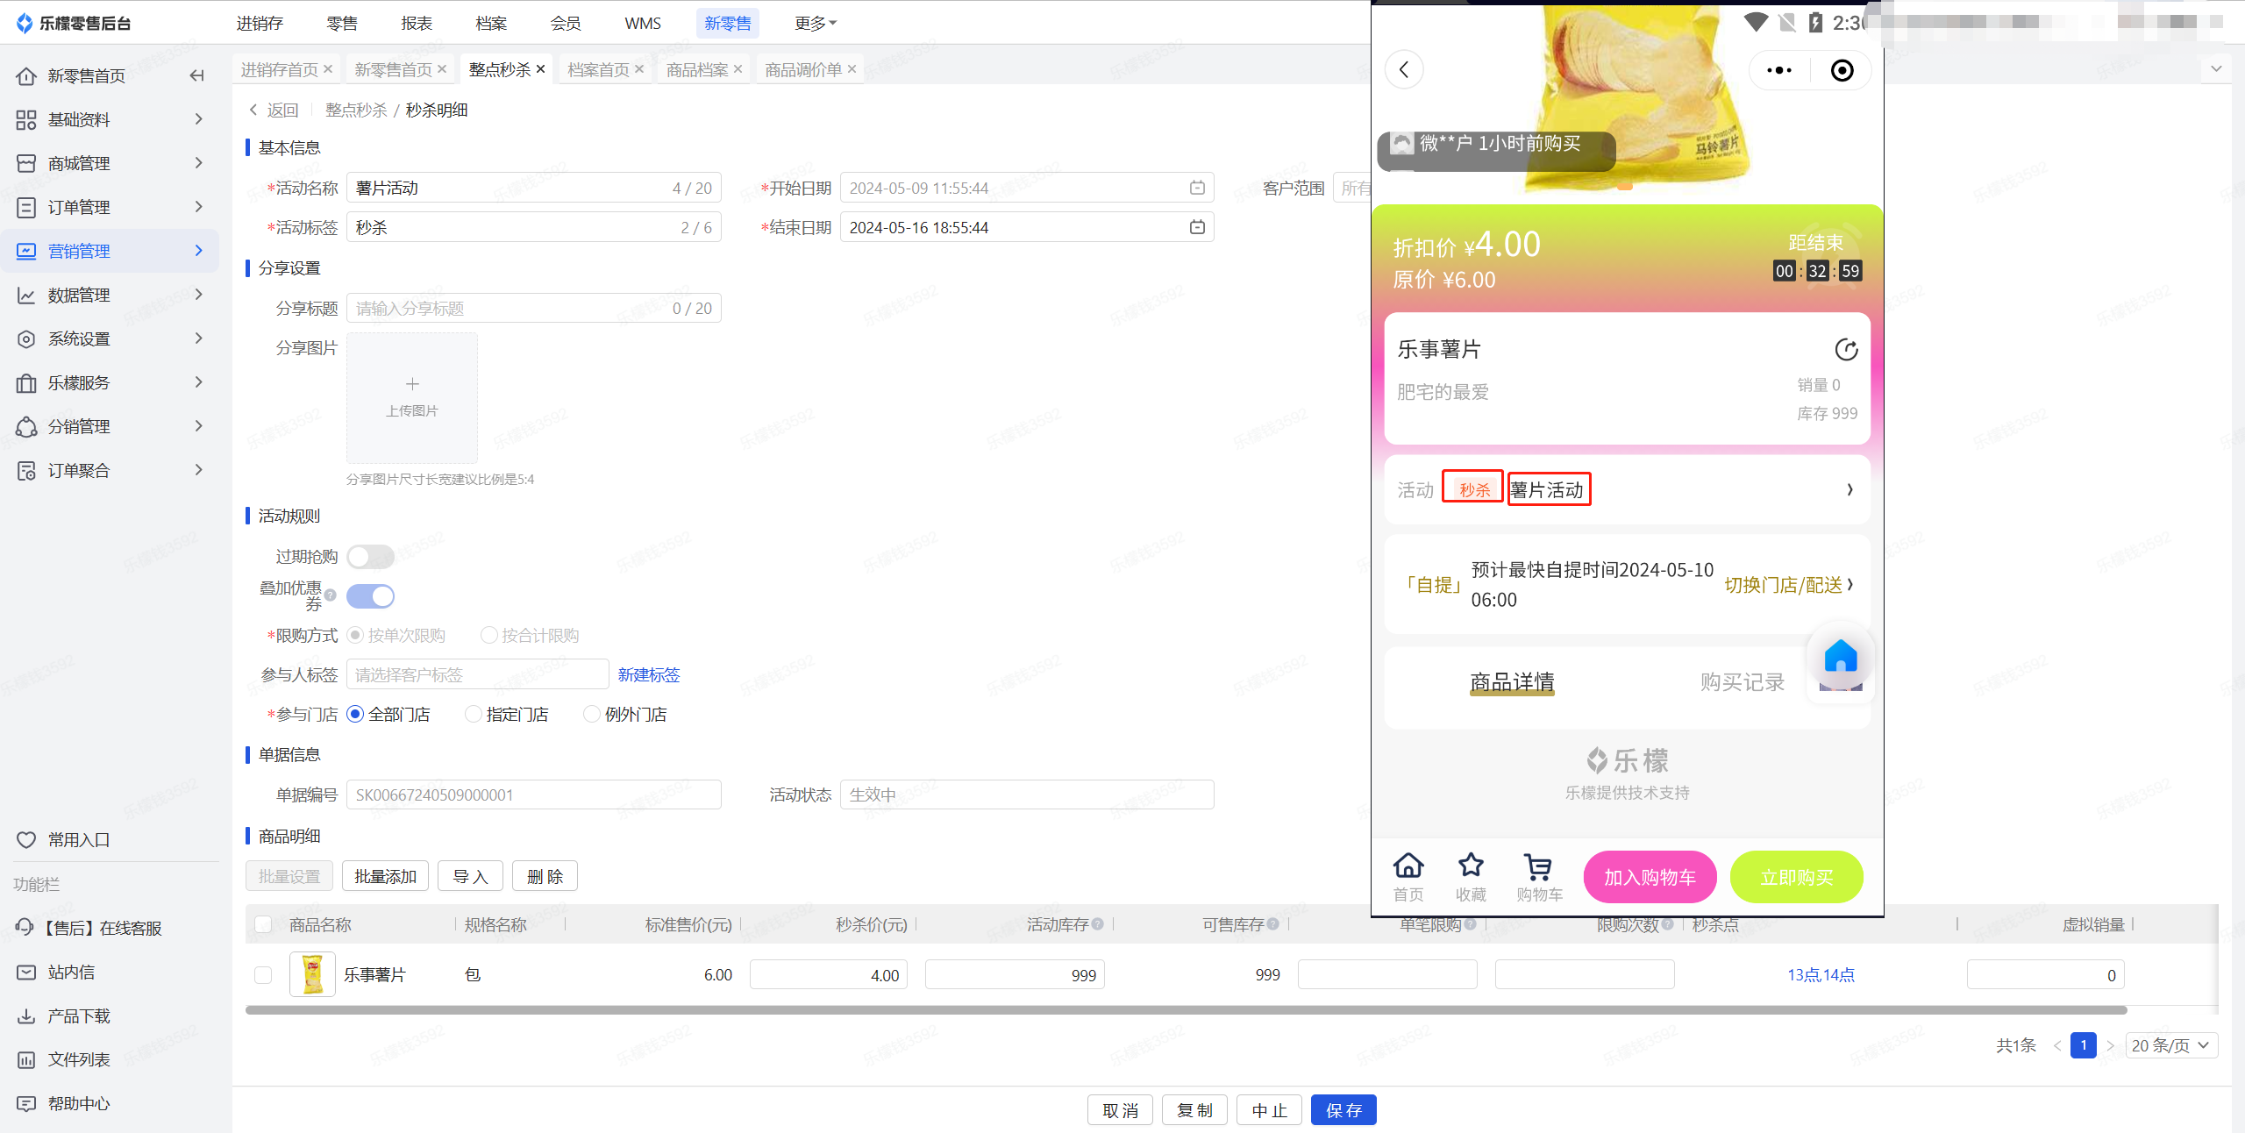The width and height of the screenshot is (2245, 1133).
Task: Select 全部门店 radio option
Action: (x=355, y=714)
